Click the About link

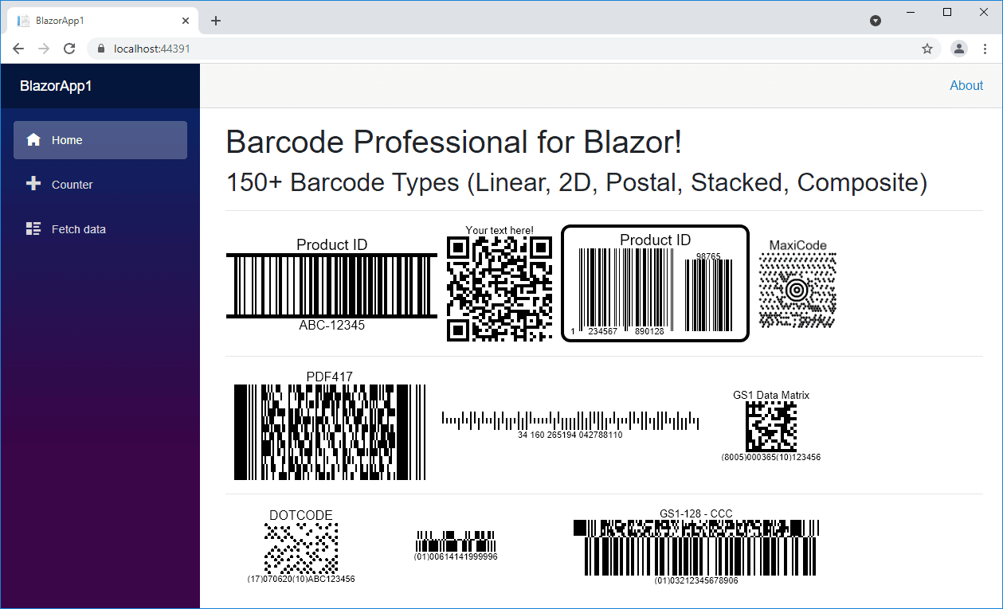tap(966, 86)
